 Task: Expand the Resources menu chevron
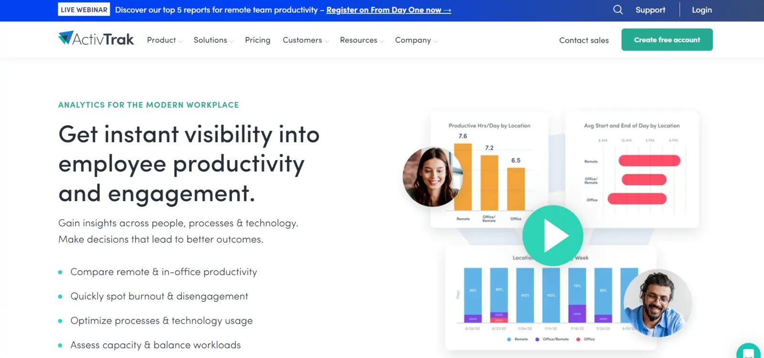pos(382,42)
